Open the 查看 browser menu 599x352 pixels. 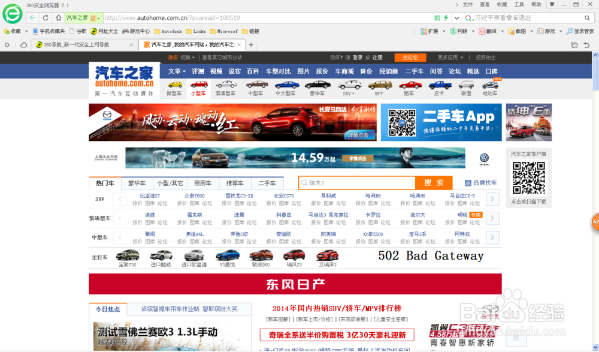point(485,5)
